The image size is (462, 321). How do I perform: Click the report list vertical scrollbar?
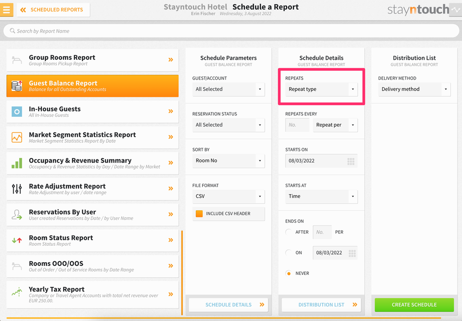[182, 273]
